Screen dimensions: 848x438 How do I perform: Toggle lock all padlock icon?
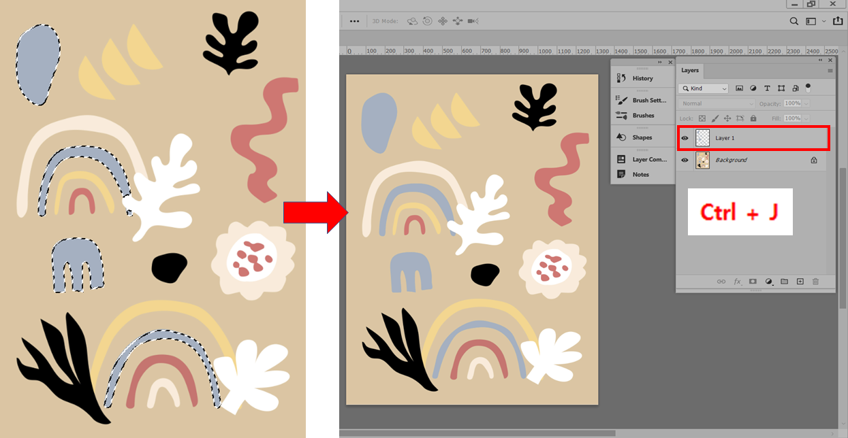click(x=754, y=118)
